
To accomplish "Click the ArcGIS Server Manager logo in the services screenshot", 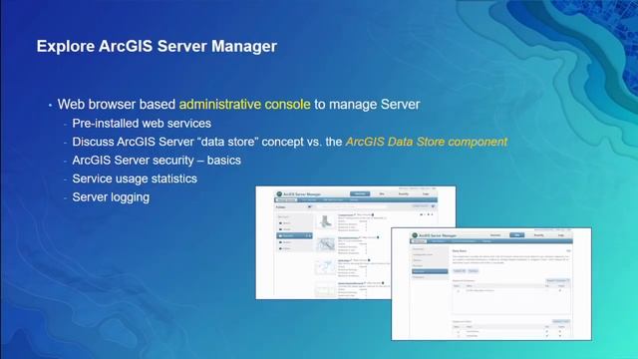I will 279,194.
